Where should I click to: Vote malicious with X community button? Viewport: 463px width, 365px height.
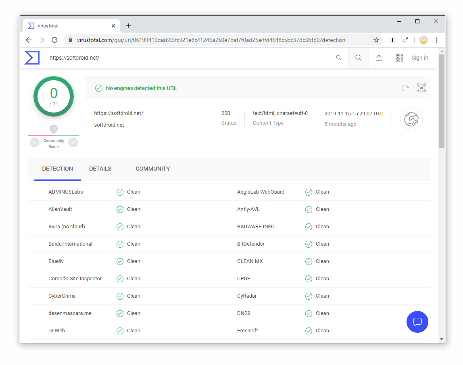click(35, 143)
